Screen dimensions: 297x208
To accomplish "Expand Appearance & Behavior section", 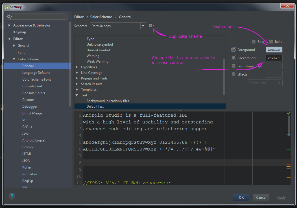I will click(x=10, y=25).
